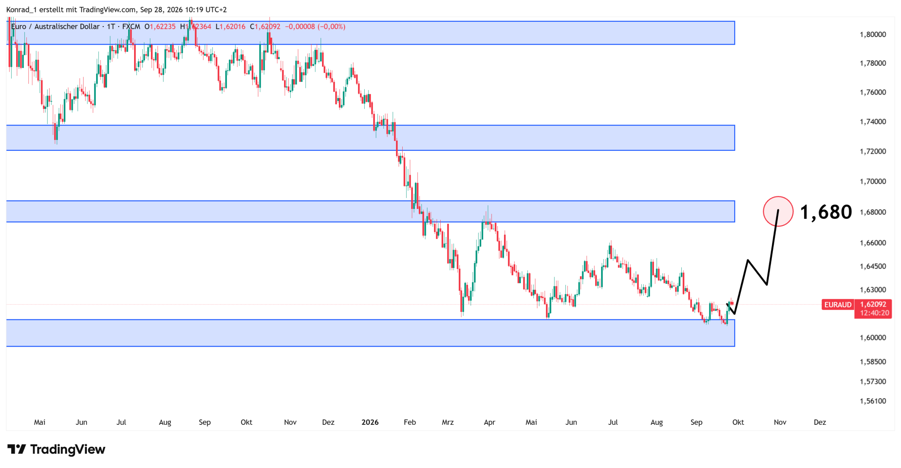Click the price axis label 1,60000
Screen dimensions: 901x468
tap(873, 338)
